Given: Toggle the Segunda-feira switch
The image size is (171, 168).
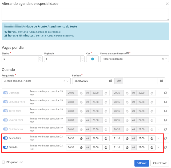Looking at the screenshot, I should [x=5, y=102].
